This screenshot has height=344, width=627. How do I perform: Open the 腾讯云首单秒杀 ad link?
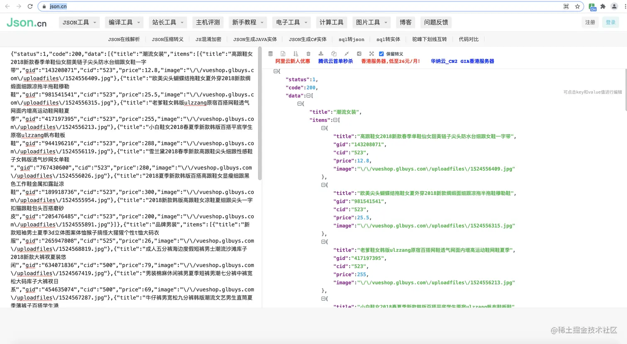[x=335, y=61]
